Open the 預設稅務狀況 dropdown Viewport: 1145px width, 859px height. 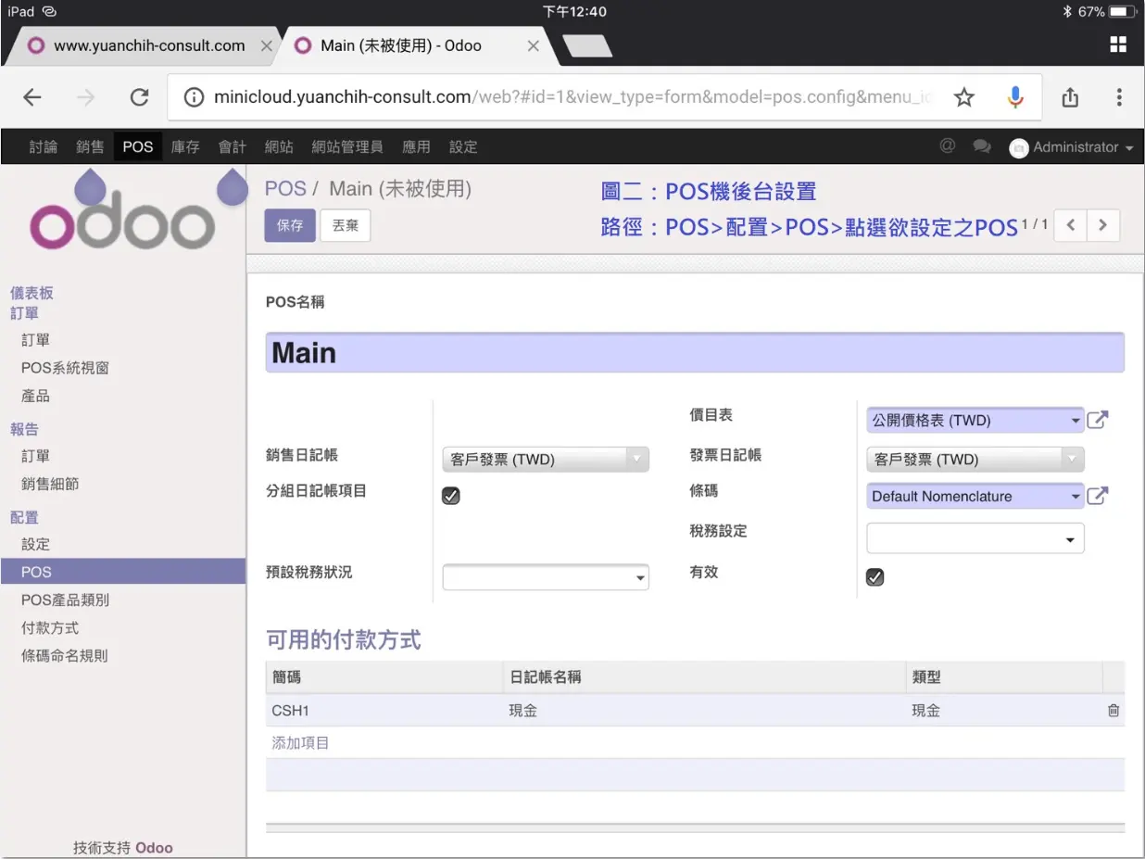(546, 577)
